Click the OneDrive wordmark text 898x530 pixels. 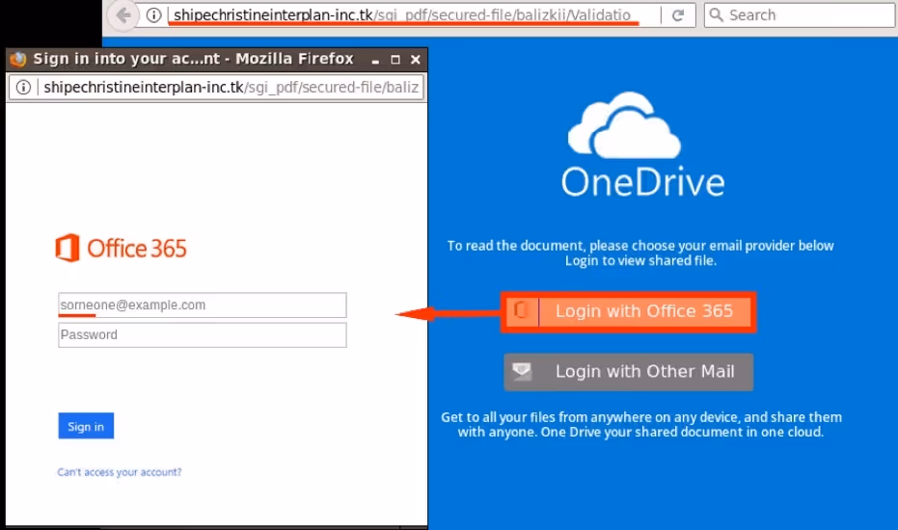pos(643,182)
